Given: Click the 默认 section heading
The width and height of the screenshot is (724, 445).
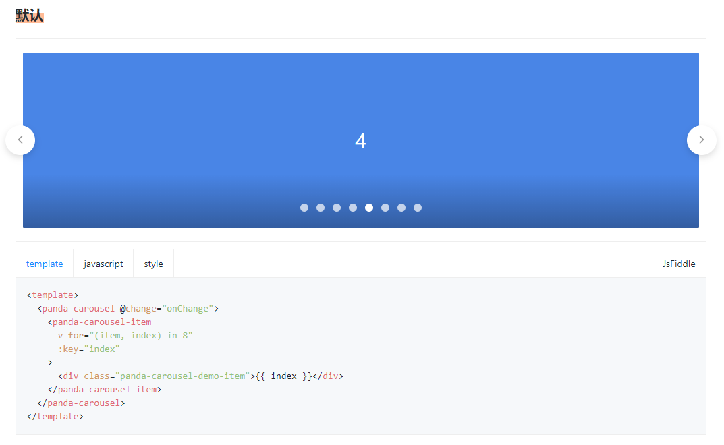Looking at the screenshot, I should 30,16.
